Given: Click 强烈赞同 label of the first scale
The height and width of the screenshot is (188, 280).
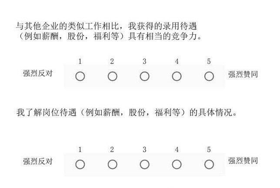Looking at the screenshot, I should (x=243, y=74).
